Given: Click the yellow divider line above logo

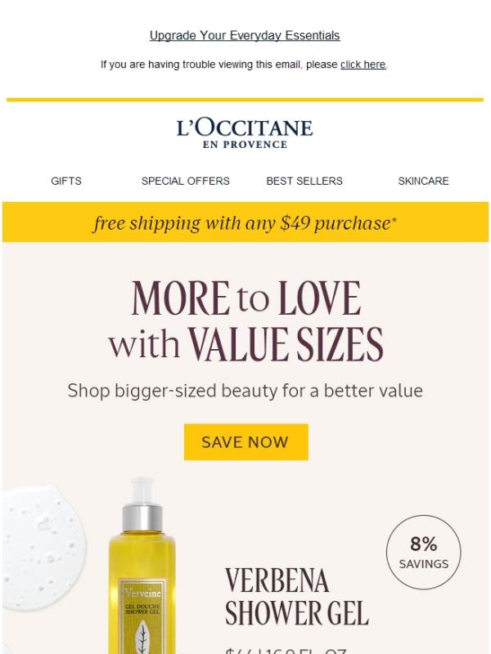Looking at the screenshot, I should 245,100.
